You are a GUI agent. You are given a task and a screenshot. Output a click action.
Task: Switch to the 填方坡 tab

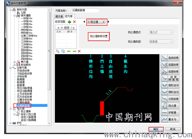(59, 16)
